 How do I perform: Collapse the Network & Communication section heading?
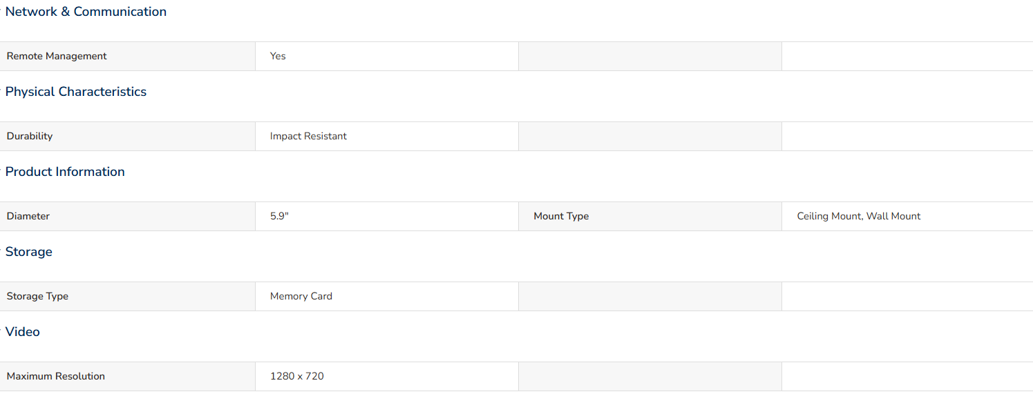[x=86, y=12]
